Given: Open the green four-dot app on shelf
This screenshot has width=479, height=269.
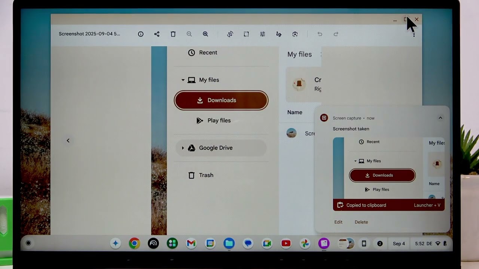Looking at the screenshot, I should coord(172,244).
